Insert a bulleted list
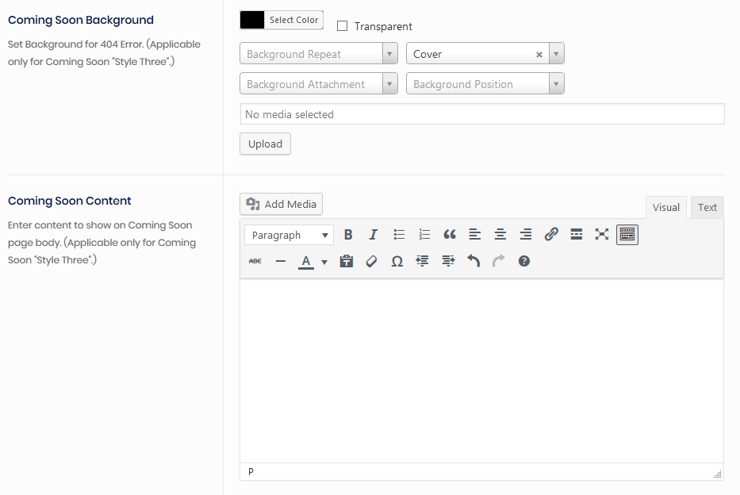Image resolution: width=740 pixels, height=495 pixels. [x=399, y=235]
